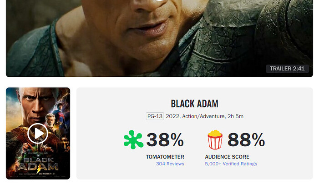Click the green splat Tomatometer icon

coord(133,139)
